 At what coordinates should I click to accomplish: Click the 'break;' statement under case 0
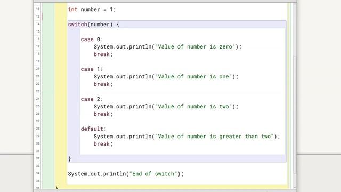(x=103, y=54)
